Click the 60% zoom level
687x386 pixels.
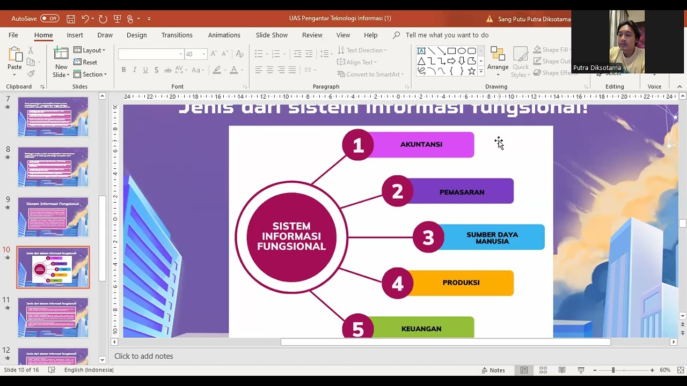point(665,370)
